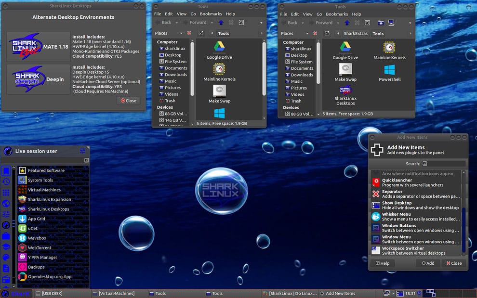Click the MATE 1.18 install button

pyautogui.click(x=39, y=47)
